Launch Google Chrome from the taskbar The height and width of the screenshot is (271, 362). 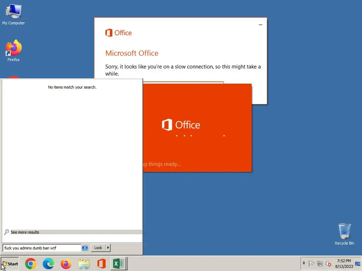31,264
